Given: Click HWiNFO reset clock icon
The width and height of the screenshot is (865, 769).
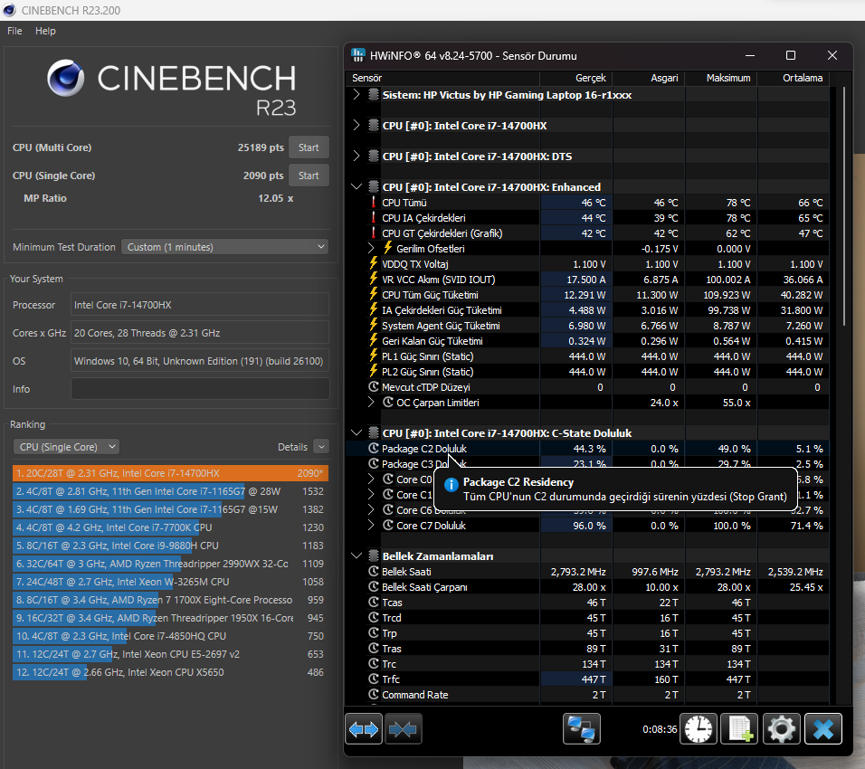Looking at the screenshot, I should [699, 729].
